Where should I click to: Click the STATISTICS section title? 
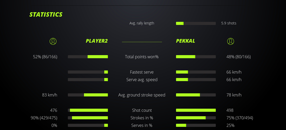[46, 15]
